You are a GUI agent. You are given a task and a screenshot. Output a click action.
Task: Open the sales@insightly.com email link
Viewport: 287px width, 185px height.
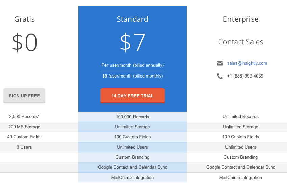(247, 63)
